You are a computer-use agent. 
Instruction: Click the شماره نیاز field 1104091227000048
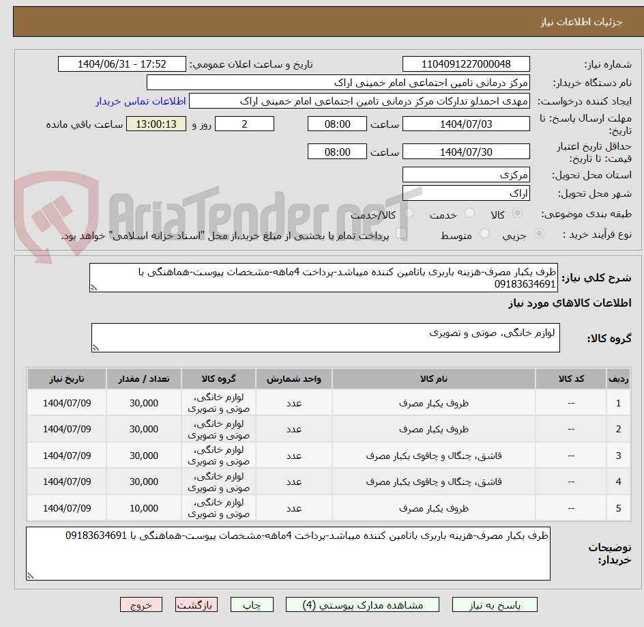point(466,64)
